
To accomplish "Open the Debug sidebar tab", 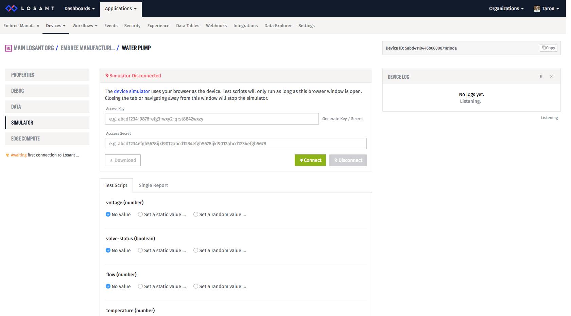I will [x=47, y=91].
